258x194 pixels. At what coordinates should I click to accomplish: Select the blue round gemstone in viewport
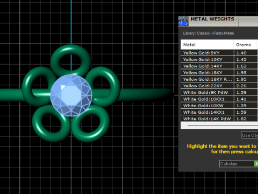(x=71, y=95)
